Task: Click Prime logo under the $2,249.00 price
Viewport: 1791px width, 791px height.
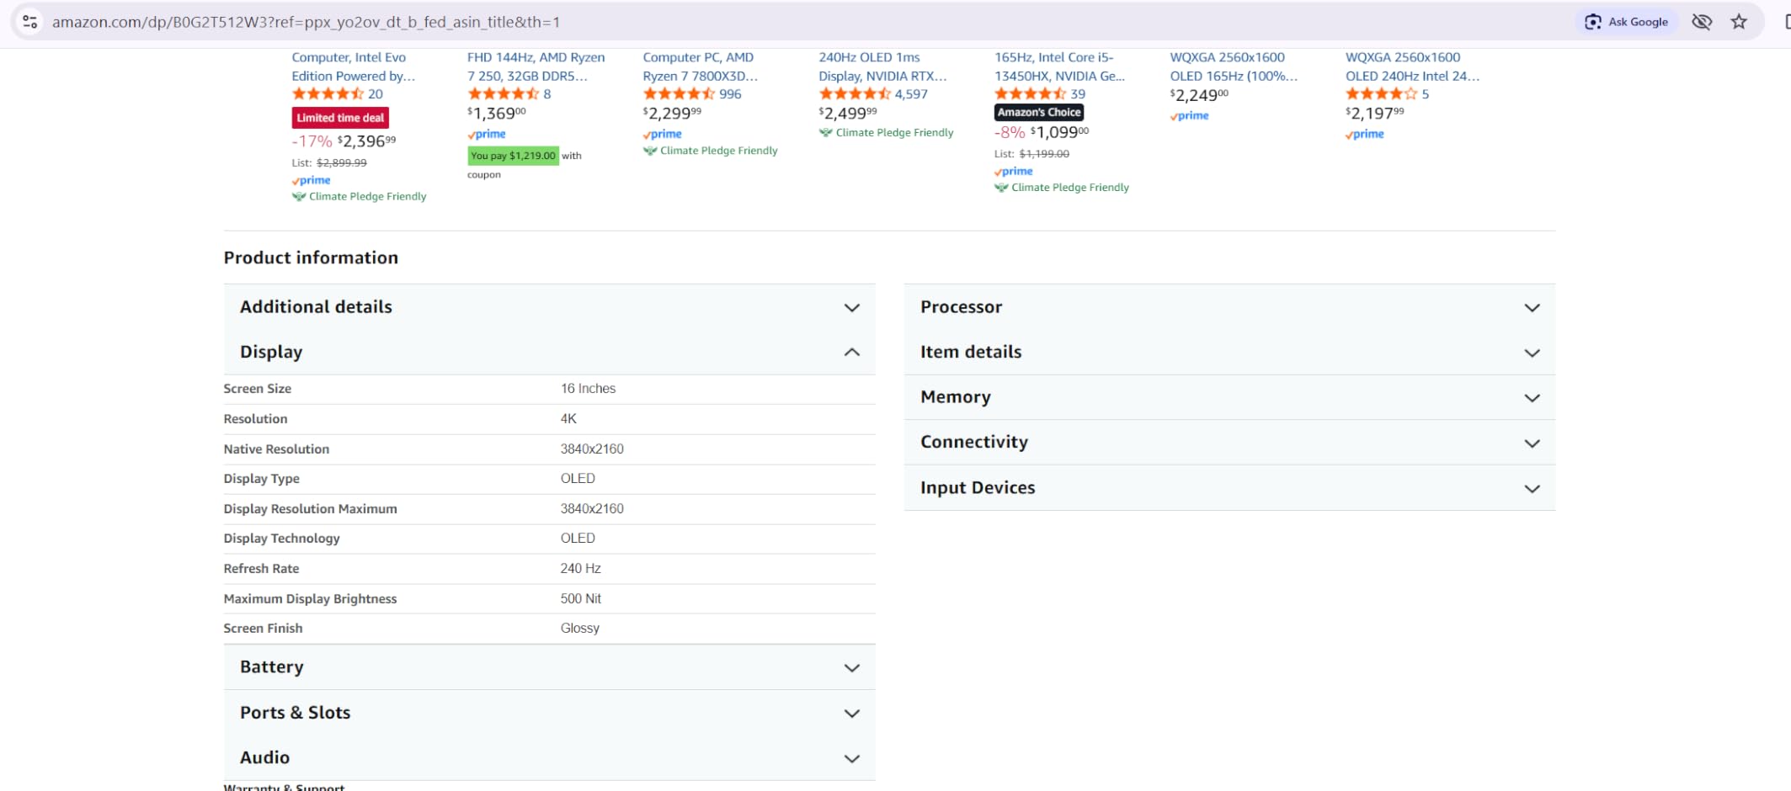Action: [x=1189, y=116]
